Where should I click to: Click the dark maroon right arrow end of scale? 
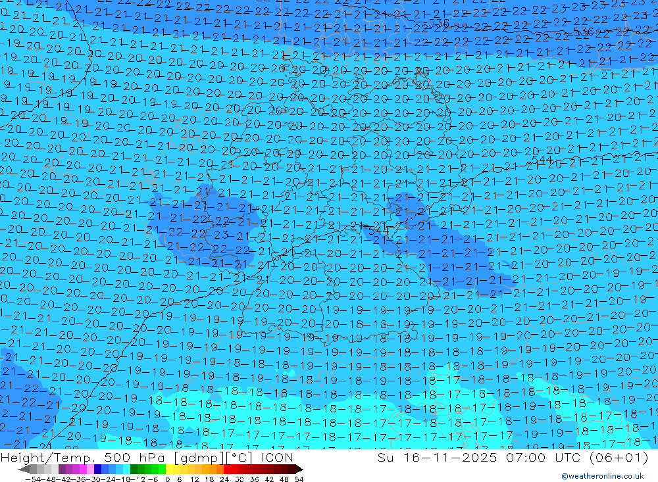299,469
